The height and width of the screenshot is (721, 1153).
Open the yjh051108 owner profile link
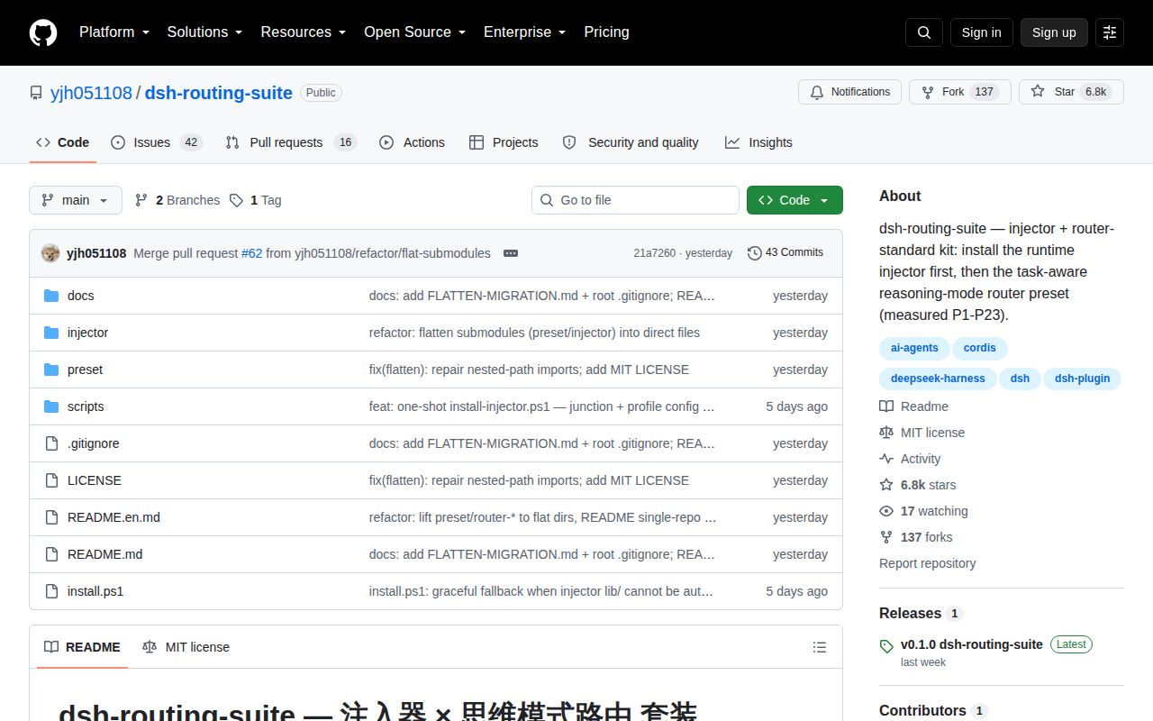pyautogui.click(x=91, y=93)
